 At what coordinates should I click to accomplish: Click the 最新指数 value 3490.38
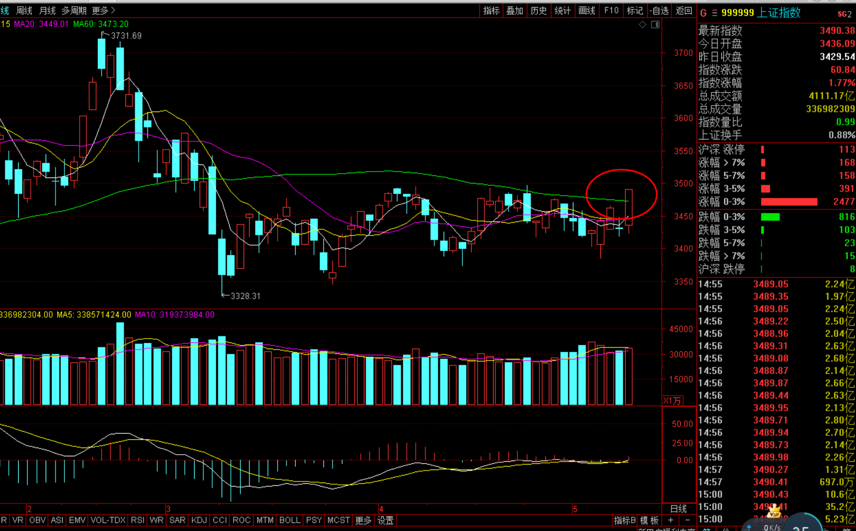pyautogui.click(x=837, y=31)
